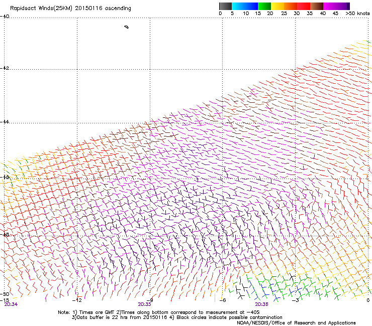Click the '35' legend scale label
Image resolution: width=372 pixels, height=326 pixels.
[310, 14]
